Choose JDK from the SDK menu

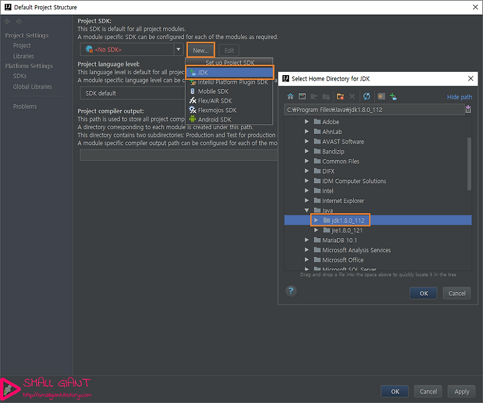229,72
